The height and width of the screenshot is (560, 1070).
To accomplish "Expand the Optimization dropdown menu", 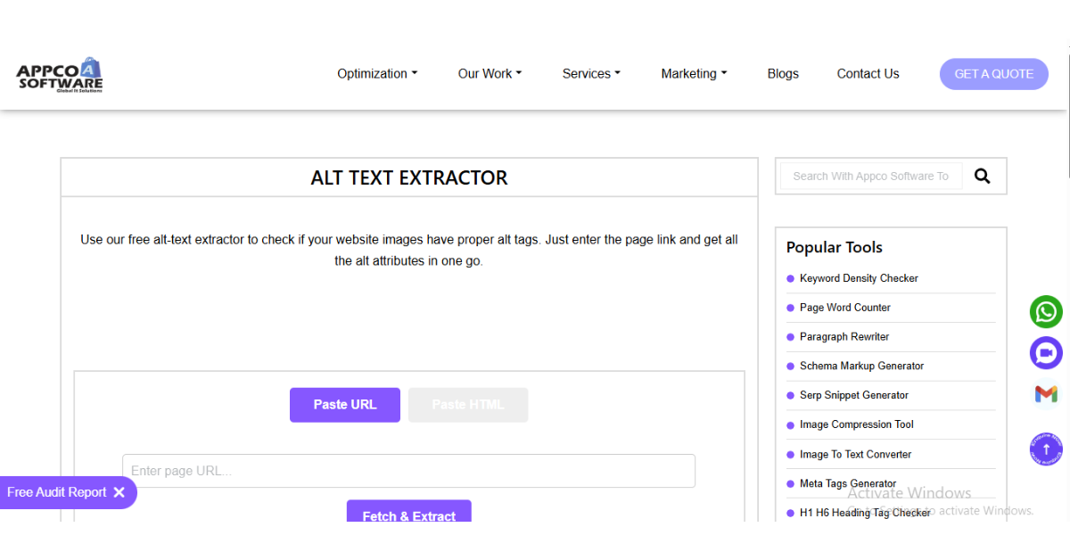I will (x=376, y=74).
